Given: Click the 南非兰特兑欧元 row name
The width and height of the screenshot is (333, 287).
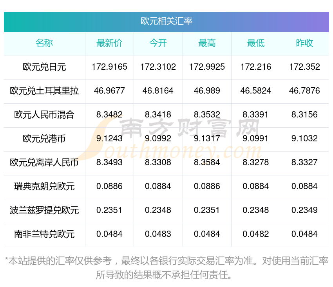Looking at the screenshot, I should (44, 234).
